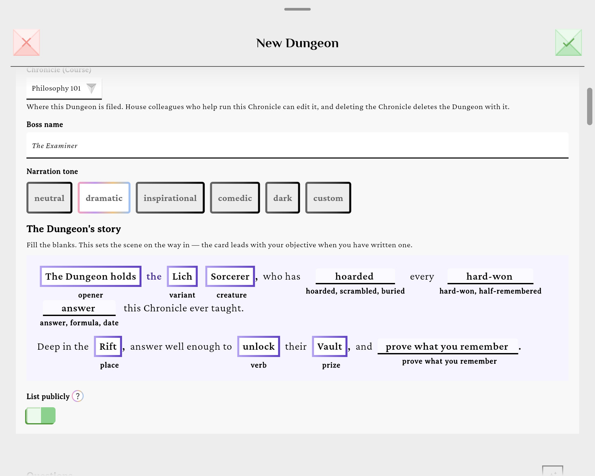Select the neutral narration tone
Screen dimensions: 595x476
point(50,198)
